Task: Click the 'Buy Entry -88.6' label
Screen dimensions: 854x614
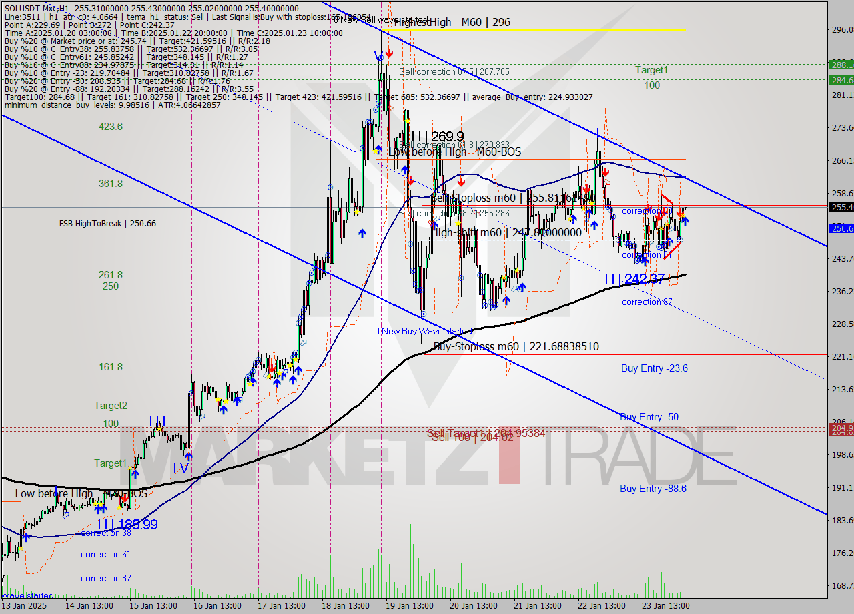Action: pos(653,488)
